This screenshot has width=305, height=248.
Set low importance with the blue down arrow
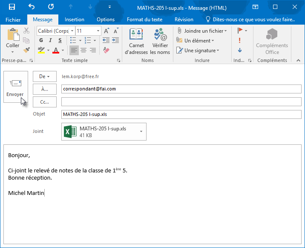(x=240, y=50)
